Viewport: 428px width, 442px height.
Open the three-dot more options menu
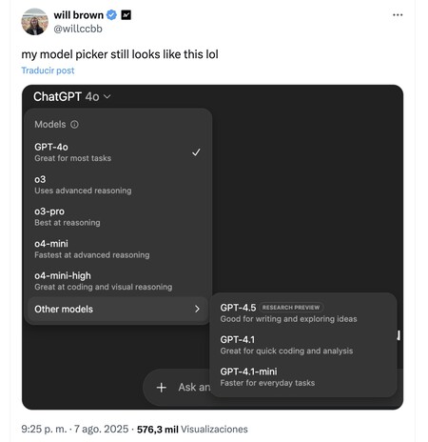[x=398, y=15]
